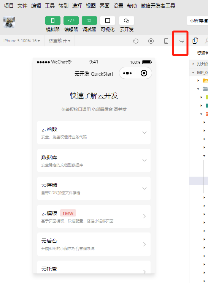The width and height of the screenshot is (208, 283).
Task: Expand the 打开的 editors section
Action: 193,64
